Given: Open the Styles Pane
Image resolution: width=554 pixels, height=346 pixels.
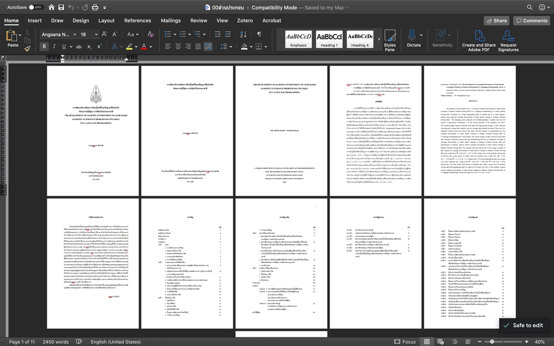Looking at the screenshot, I should click(x=390, y=40).
